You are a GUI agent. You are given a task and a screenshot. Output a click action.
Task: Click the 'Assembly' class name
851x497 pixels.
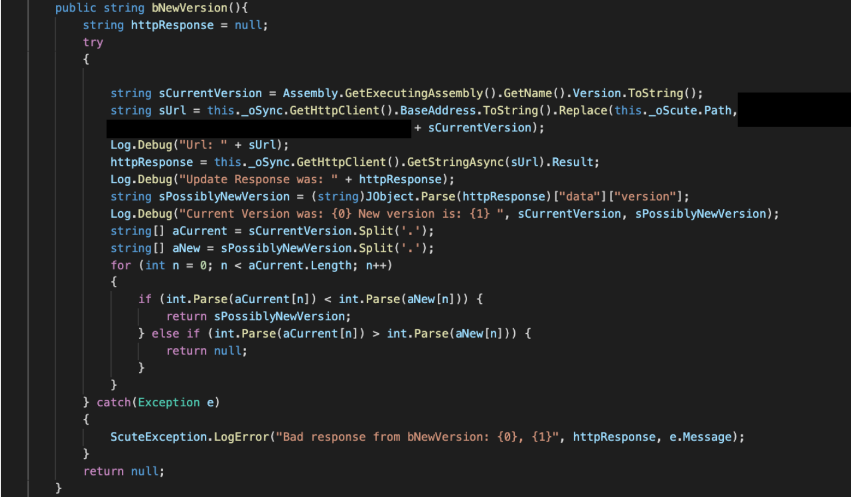pyautogui.click(x=310, y=94)
